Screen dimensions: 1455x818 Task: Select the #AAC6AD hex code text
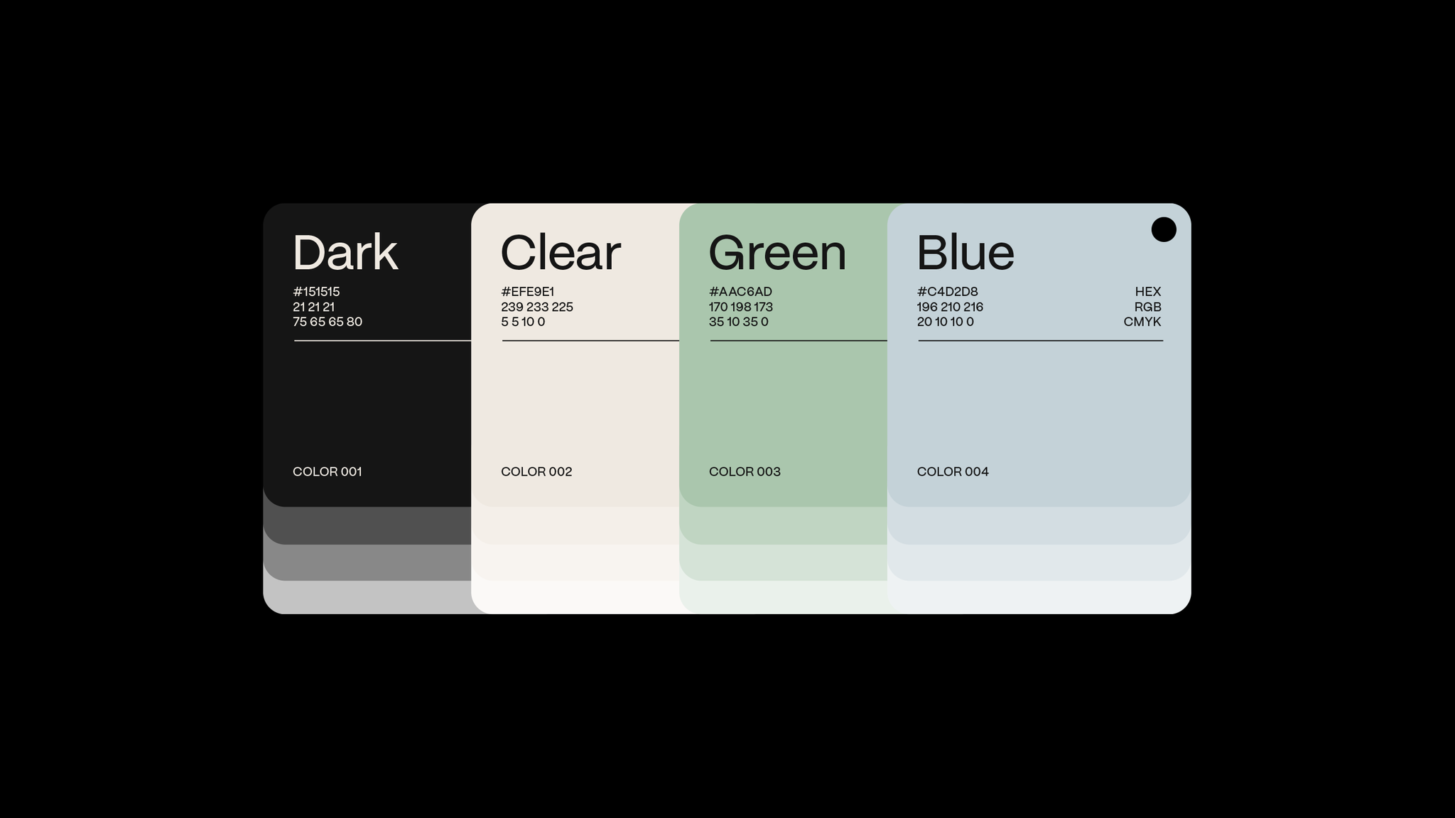coord(740,292)
